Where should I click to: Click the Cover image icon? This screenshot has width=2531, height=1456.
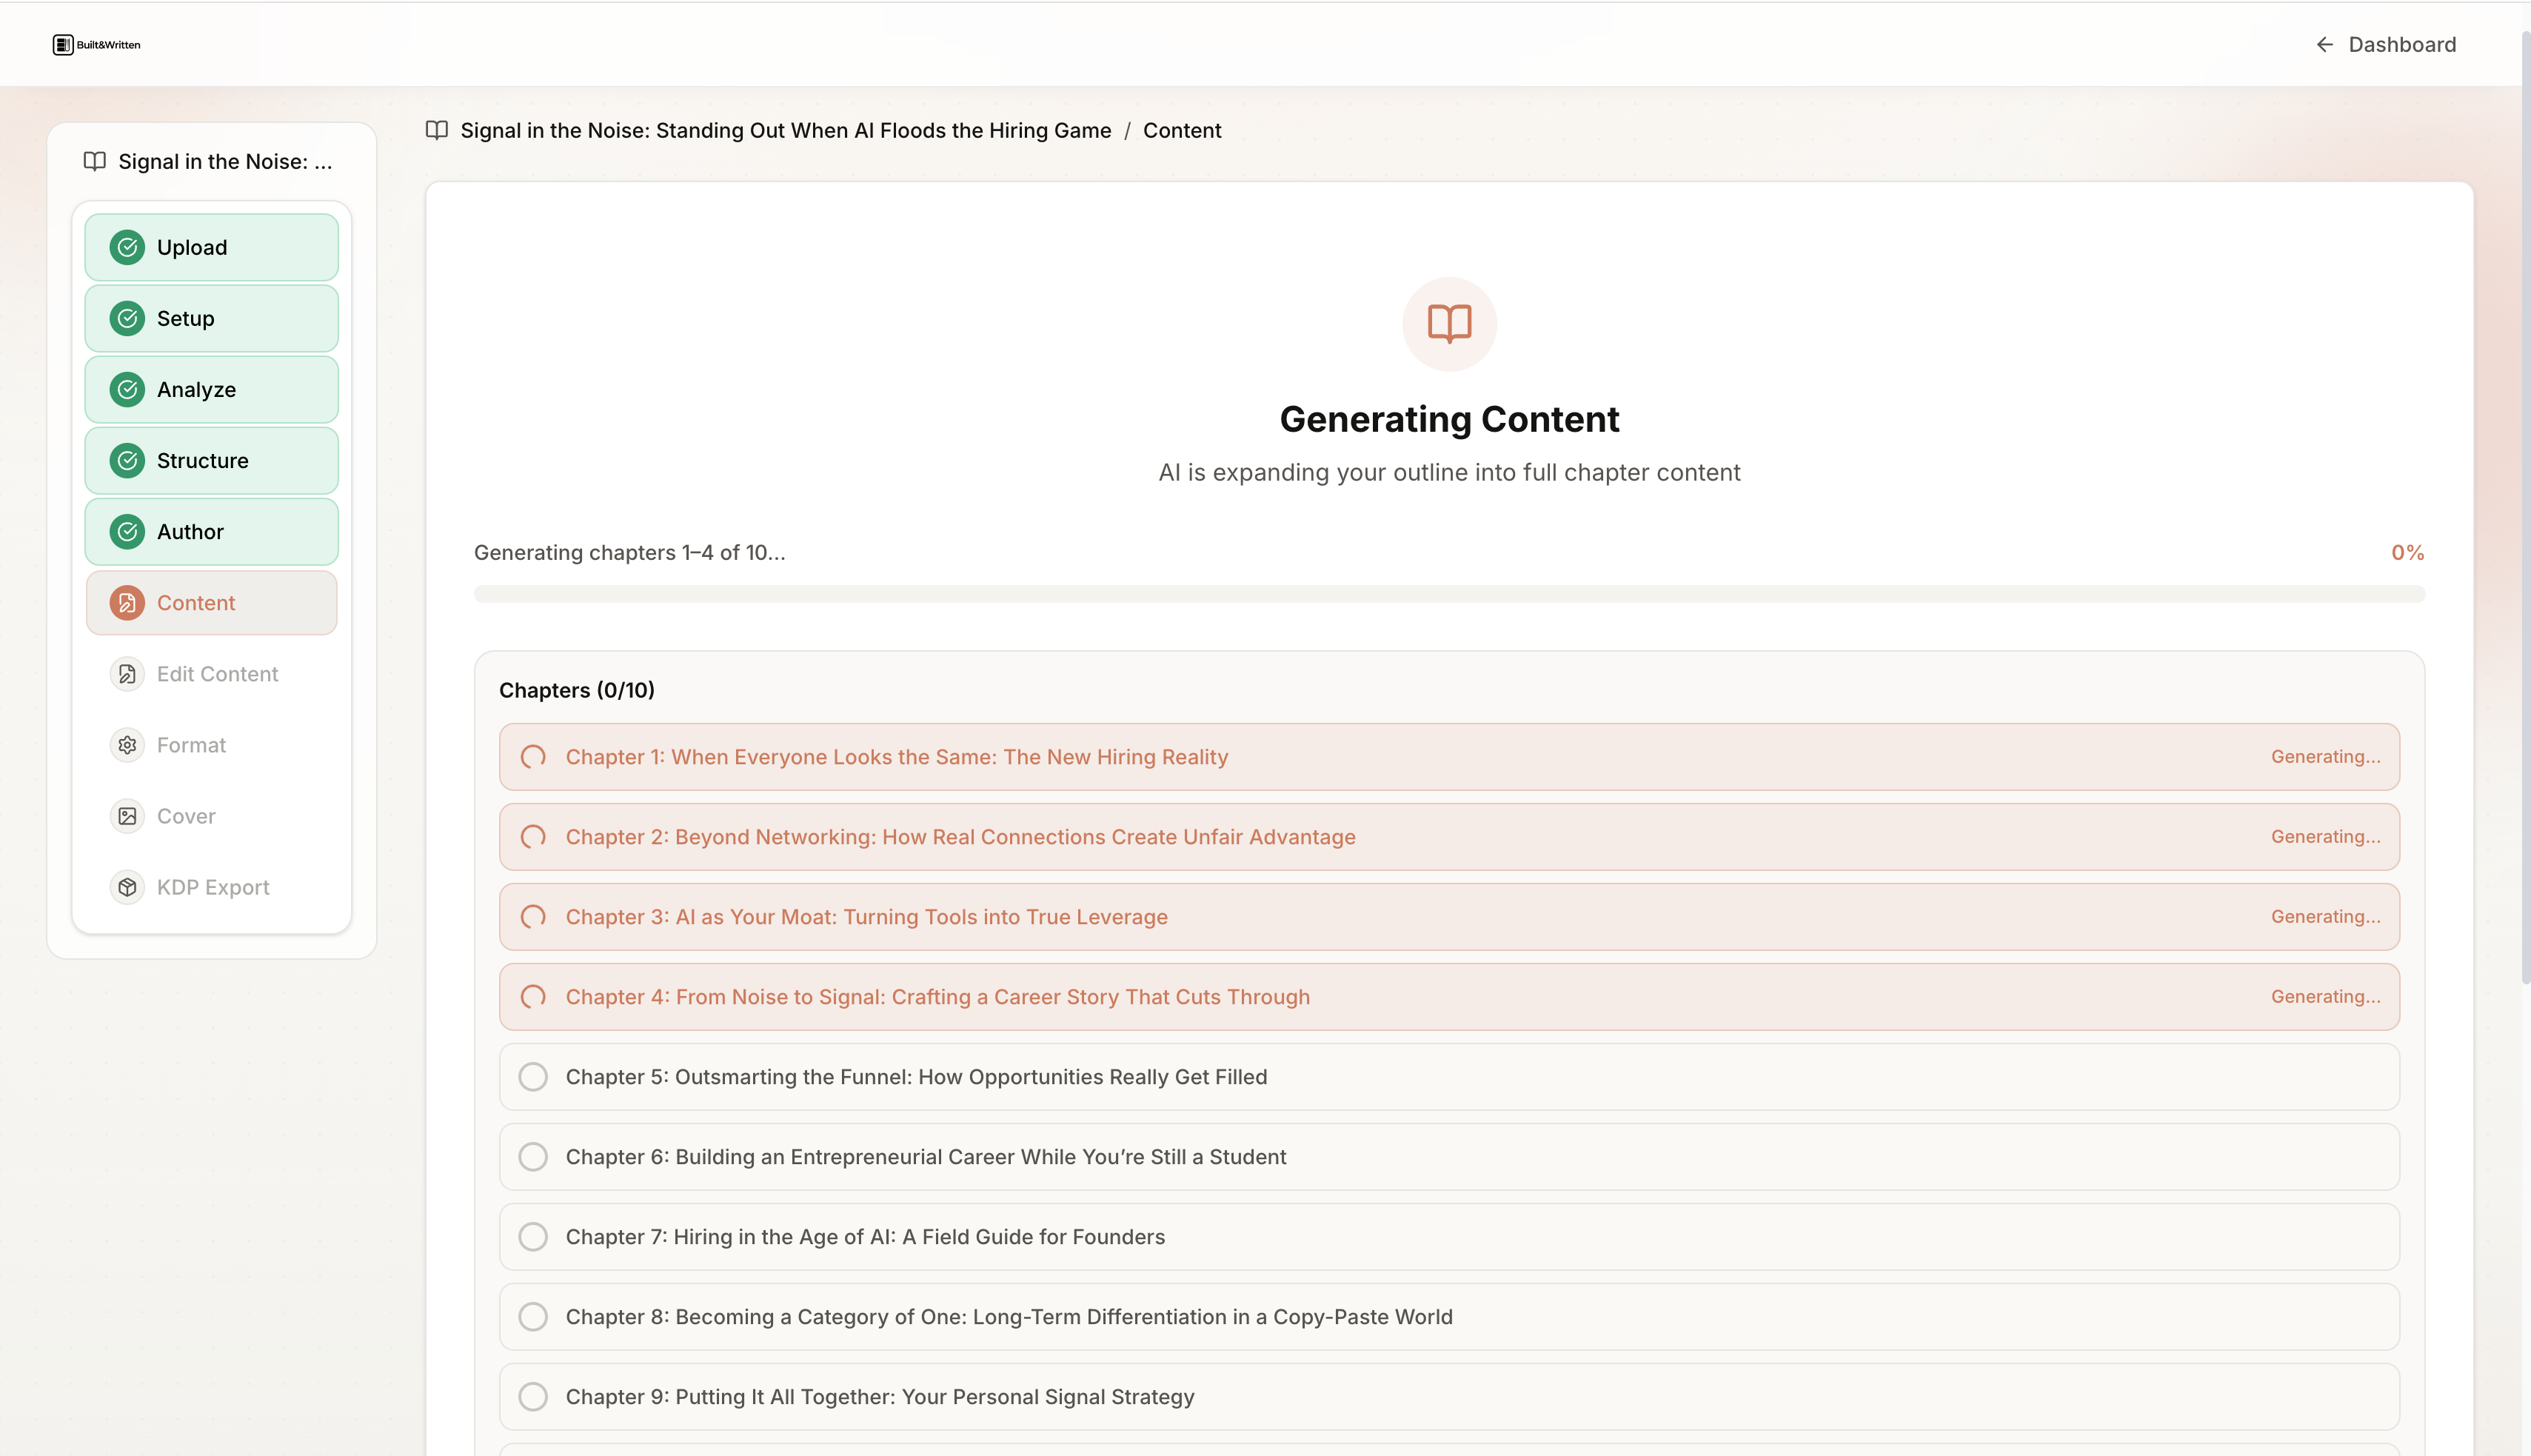(127, 816)
